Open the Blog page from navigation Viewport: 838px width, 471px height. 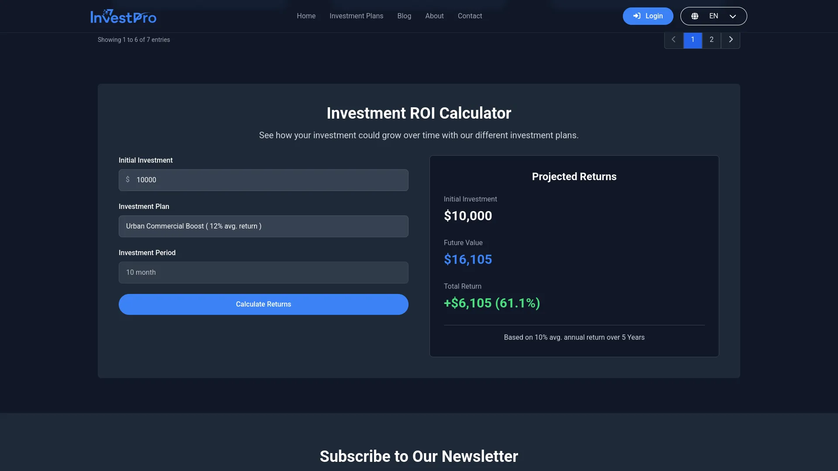404,16
